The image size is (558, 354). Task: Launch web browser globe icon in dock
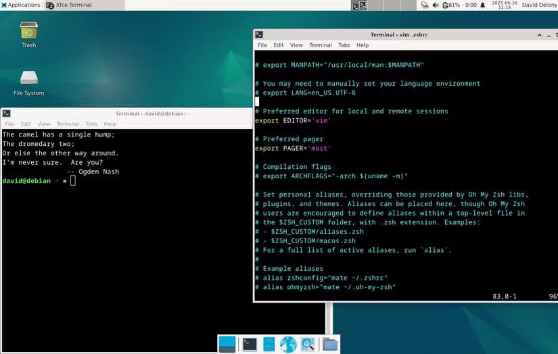(x=288, y=344)
